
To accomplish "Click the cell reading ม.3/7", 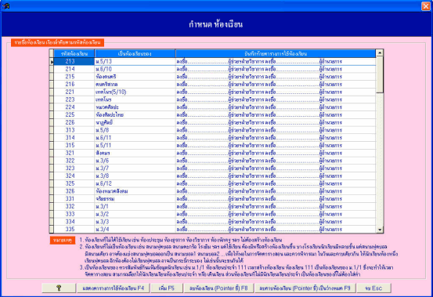I will click(135, 168).
